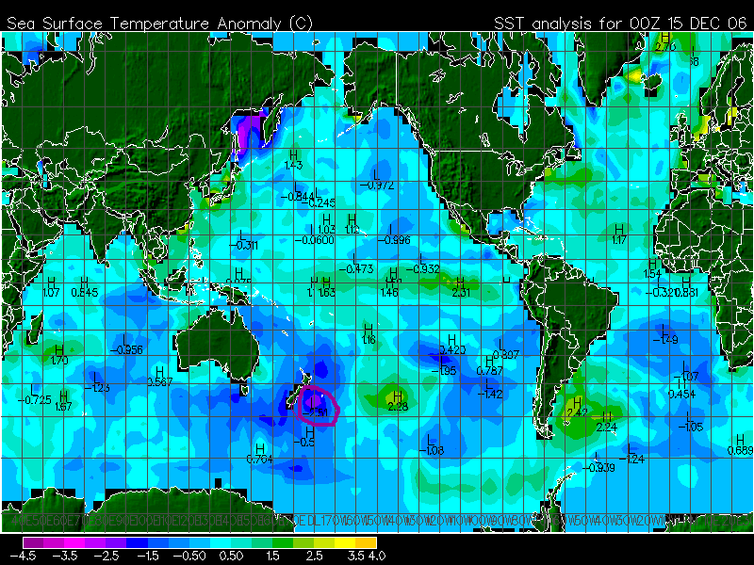The height and width of the screenshot is (565, 754).
Task: Click the H 1.17 Atlantic label
Action: (x=620, y=234)
